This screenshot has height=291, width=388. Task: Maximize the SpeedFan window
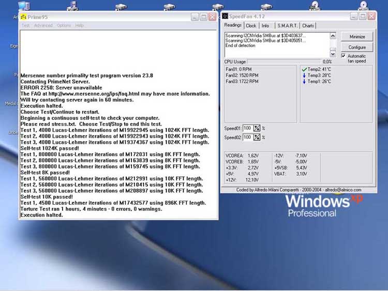point(363,17)
